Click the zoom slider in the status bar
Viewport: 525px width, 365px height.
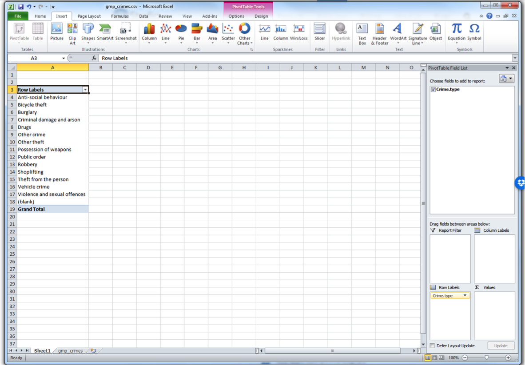pyautogui.click(x=486, y=358)
